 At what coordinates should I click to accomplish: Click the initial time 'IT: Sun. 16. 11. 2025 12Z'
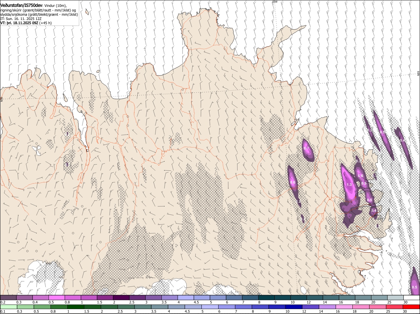tap(21, 19)
